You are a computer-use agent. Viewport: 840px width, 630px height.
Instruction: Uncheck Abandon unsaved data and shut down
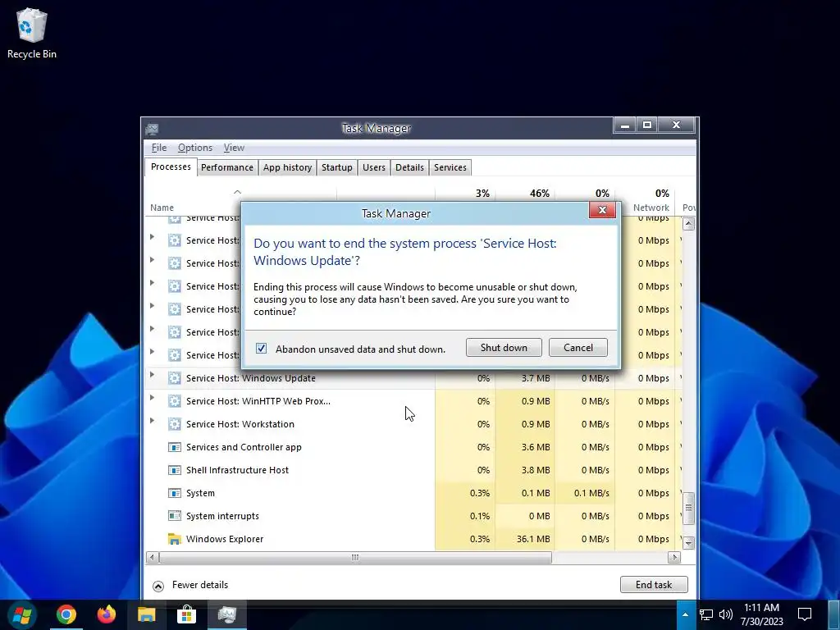click(261, 348)
